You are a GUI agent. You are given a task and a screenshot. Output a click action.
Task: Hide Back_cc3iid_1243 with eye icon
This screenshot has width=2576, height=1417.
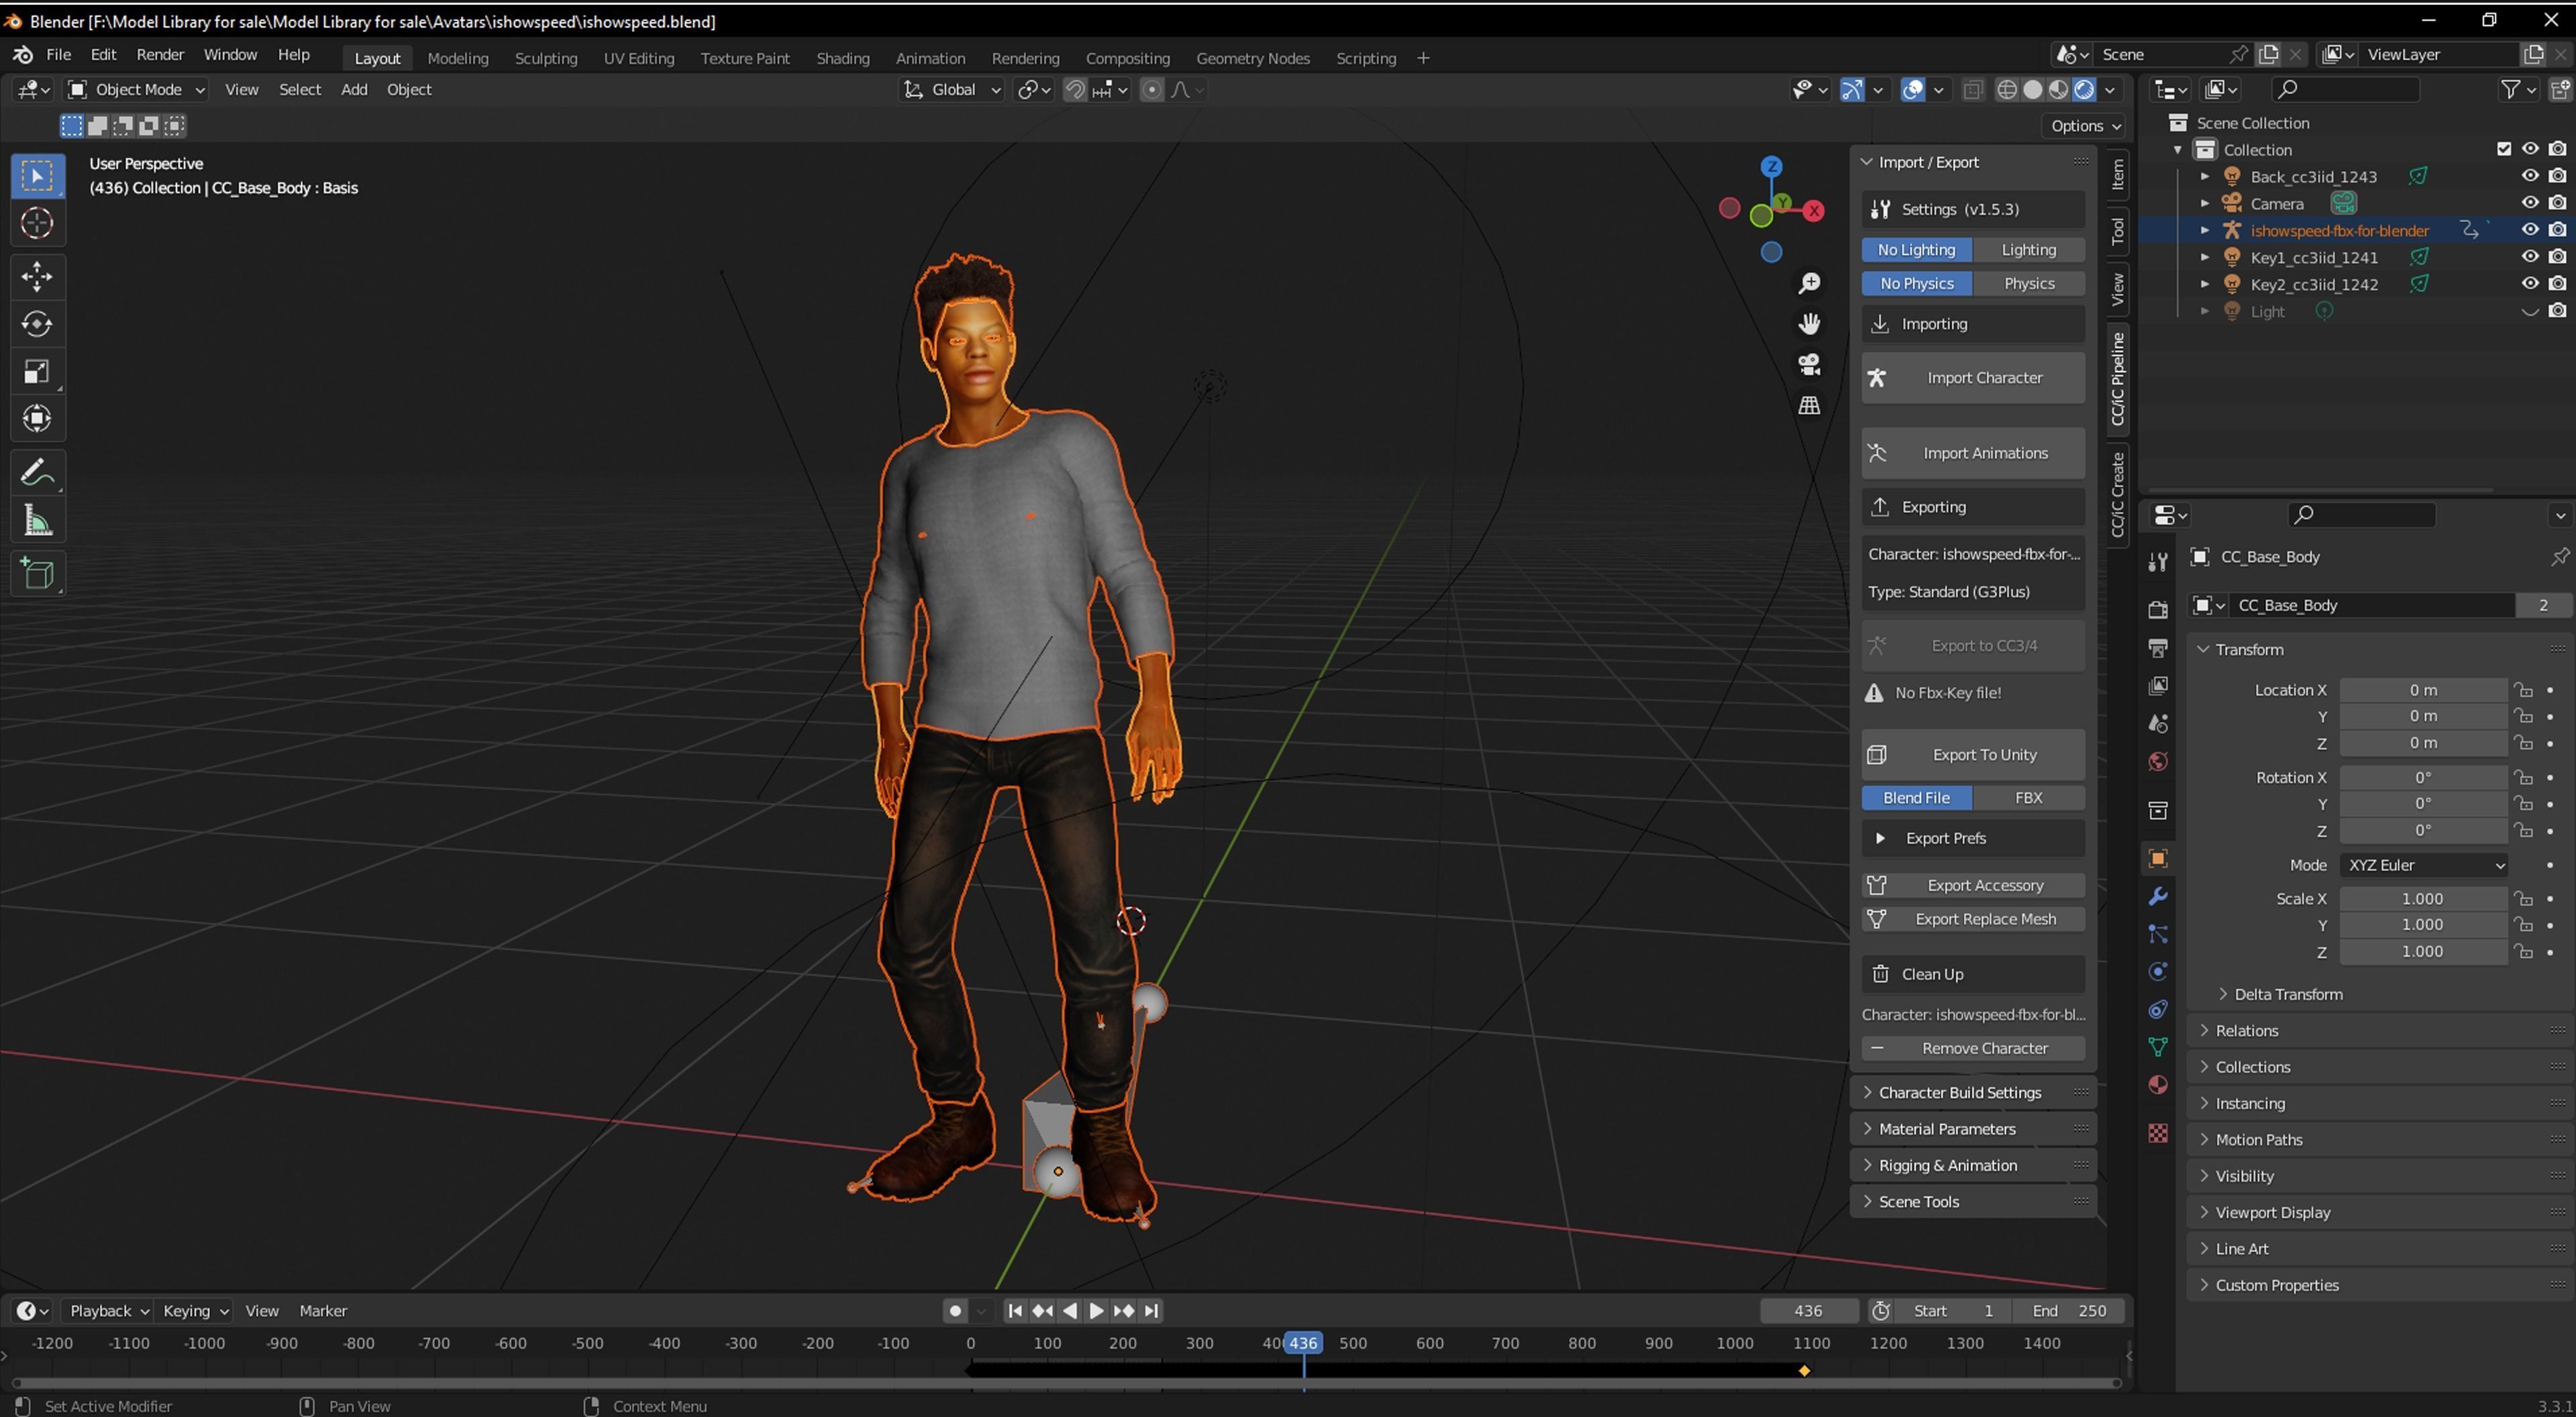[2530, 176]
